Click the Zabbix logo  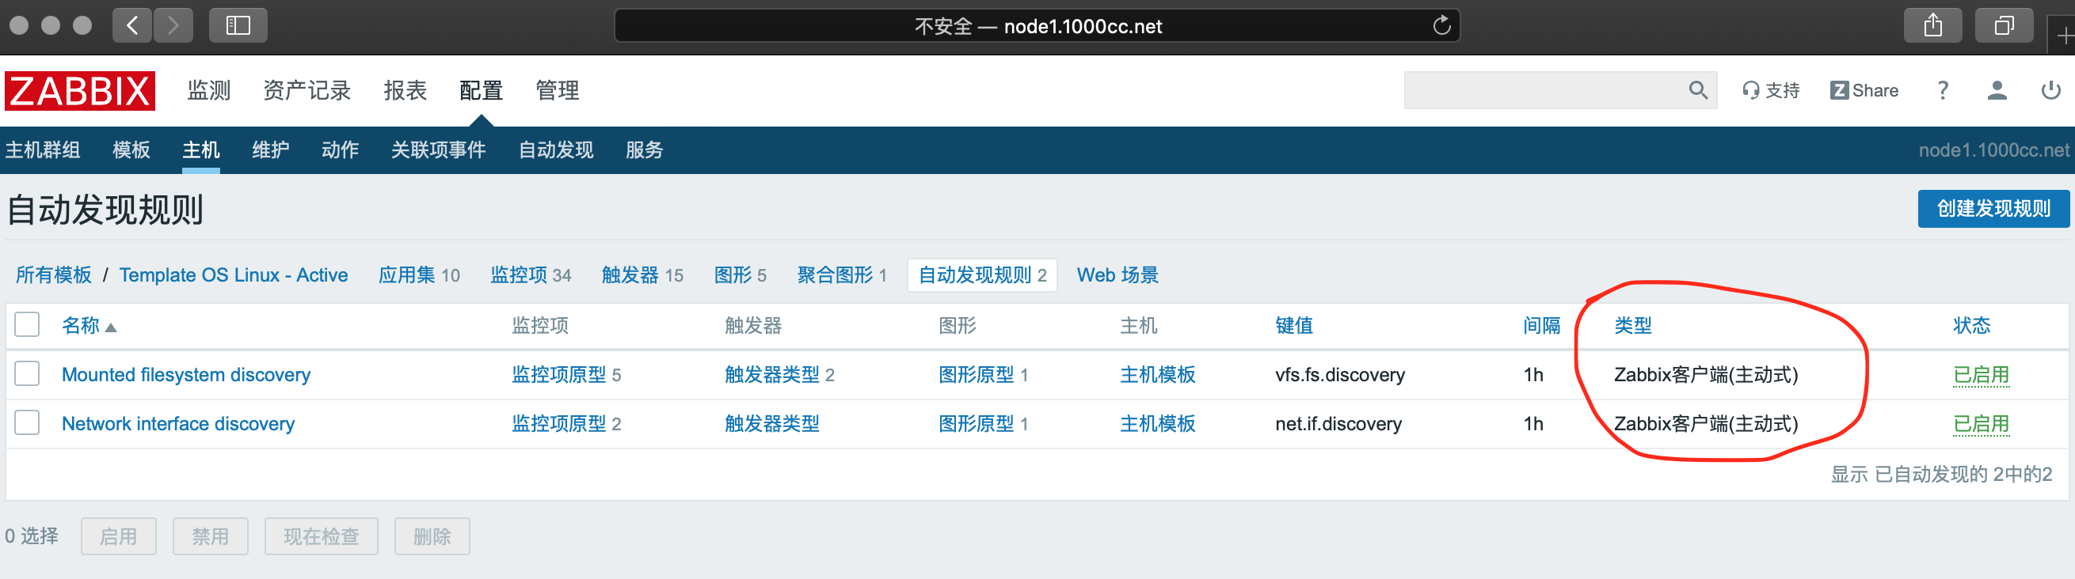(79, 91)
